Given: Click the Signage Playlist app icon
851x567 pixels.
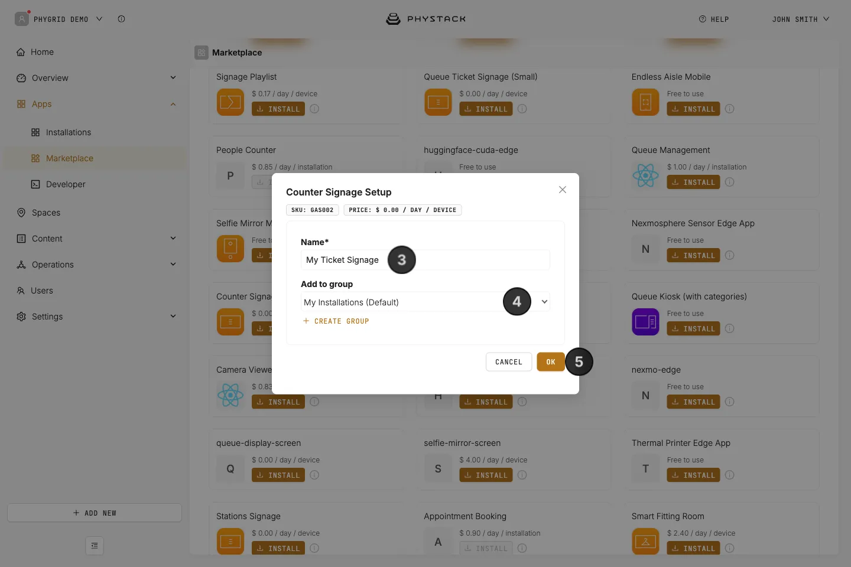Looking at the screenshot, I should (x=230, y=102).
